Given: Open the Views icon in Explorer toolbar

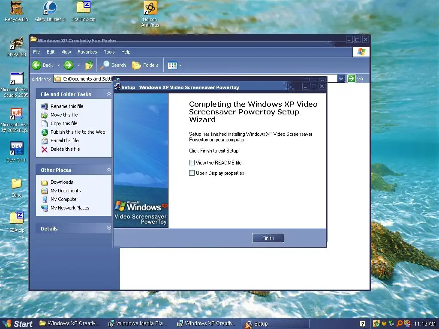Looking at the screenshot, I should tap(172, 66).
